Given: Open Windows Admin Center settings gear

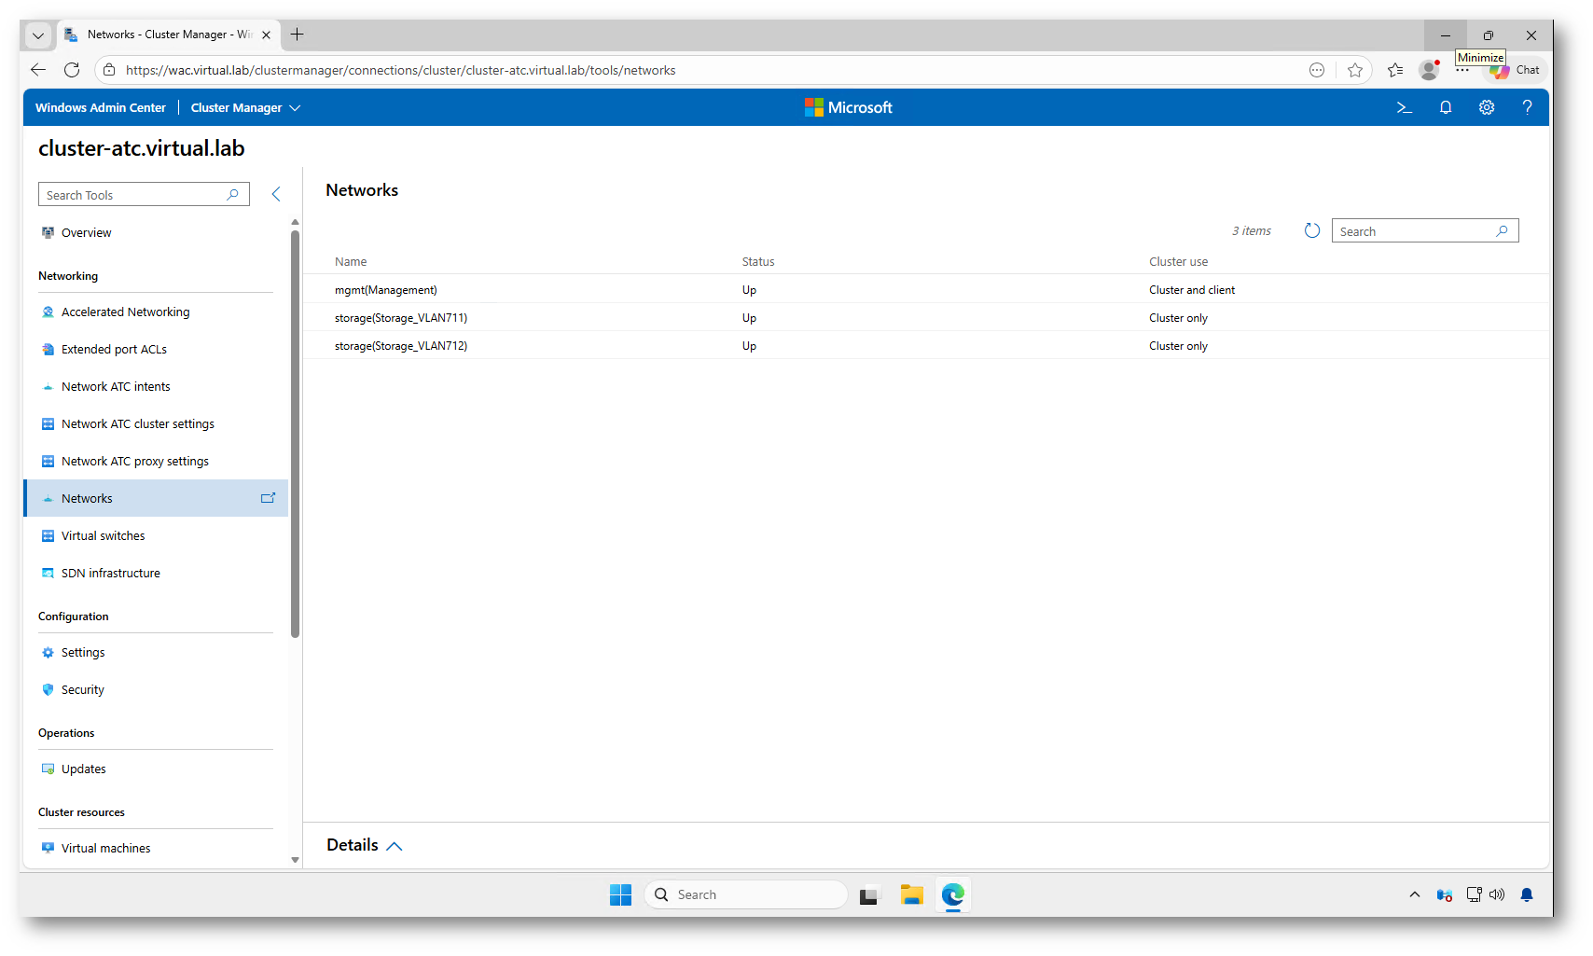Looking at the screenshot, I should pos(1487,107).
